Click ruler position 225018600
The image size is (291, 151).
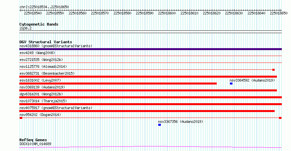click(167, 13)
